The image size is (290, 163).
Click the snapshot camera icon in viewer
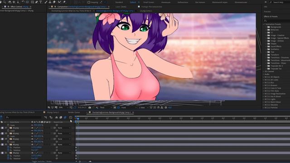(x=90, y=107)
